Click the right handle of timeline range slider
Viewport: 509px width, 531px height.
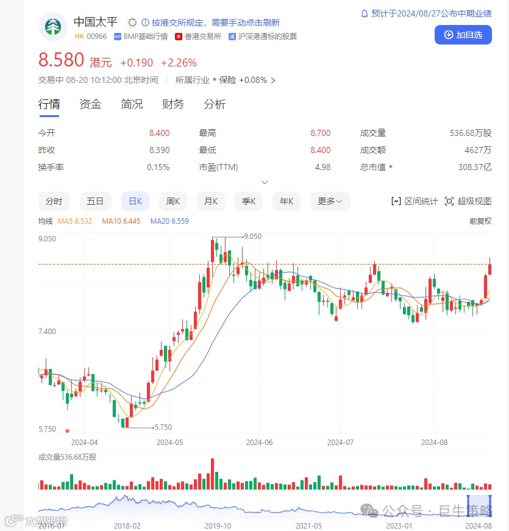coord(489,506)
